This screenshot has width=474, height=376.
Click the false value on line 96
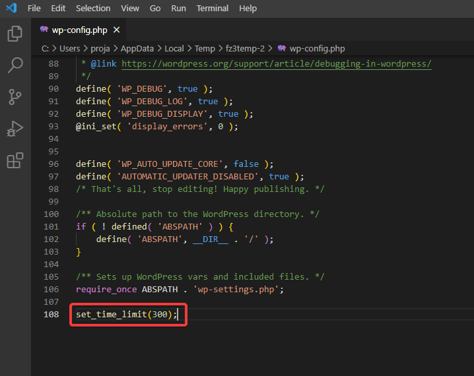(246, 164)
